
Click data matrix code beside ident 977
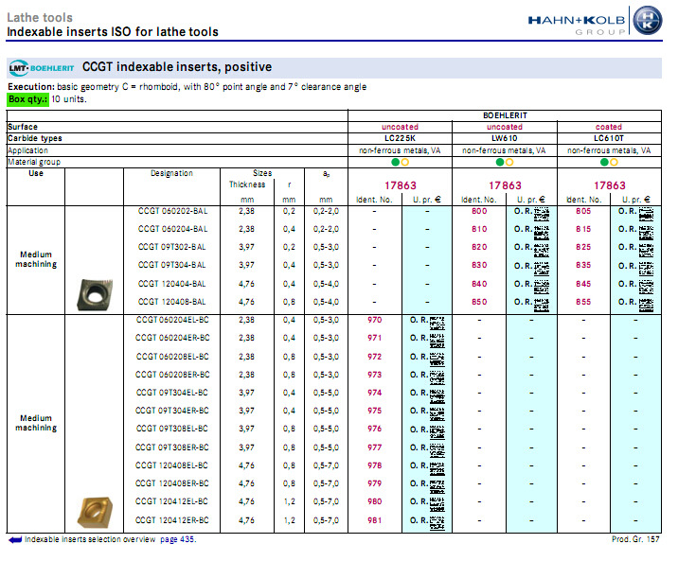click(x=437, y=450)
